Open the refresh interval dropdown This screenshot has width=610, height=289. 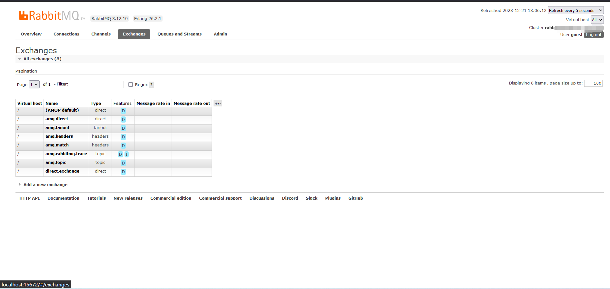click(575, 11)
